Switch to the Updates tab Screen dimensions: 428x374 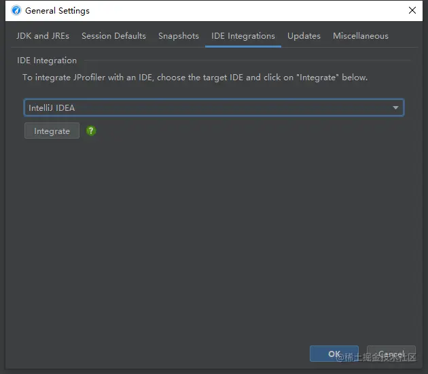[x=304, y=36]
